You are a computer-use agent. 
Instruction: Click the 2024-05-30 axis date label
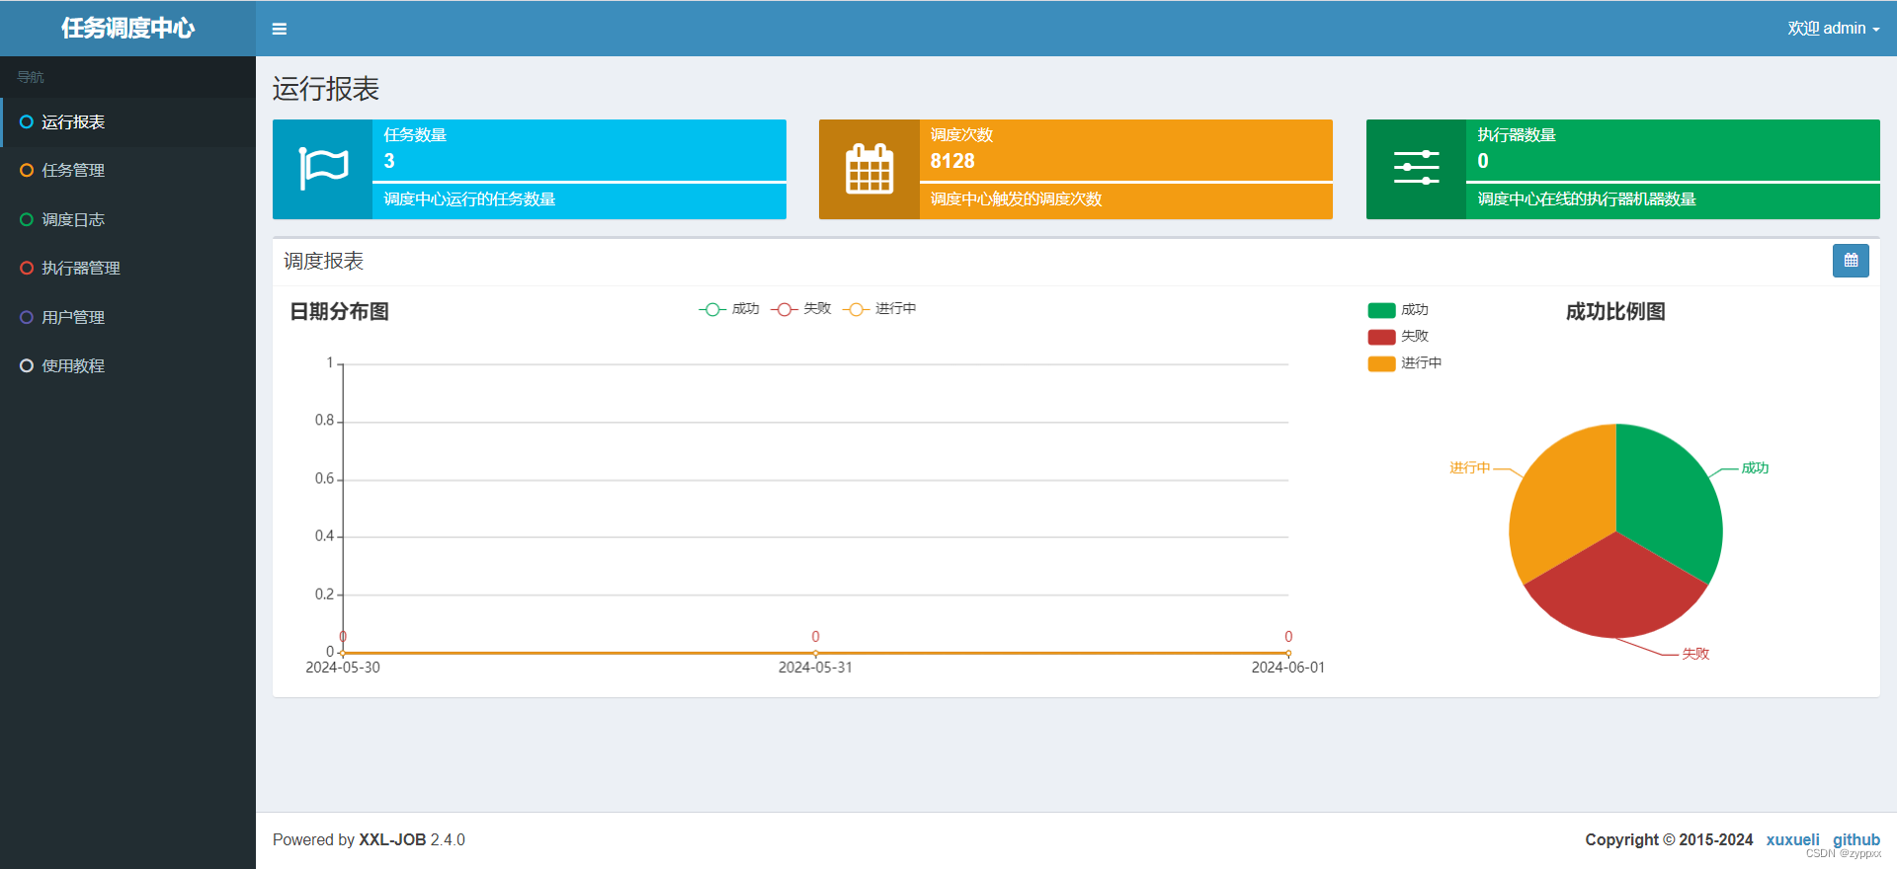click(343, 668)
